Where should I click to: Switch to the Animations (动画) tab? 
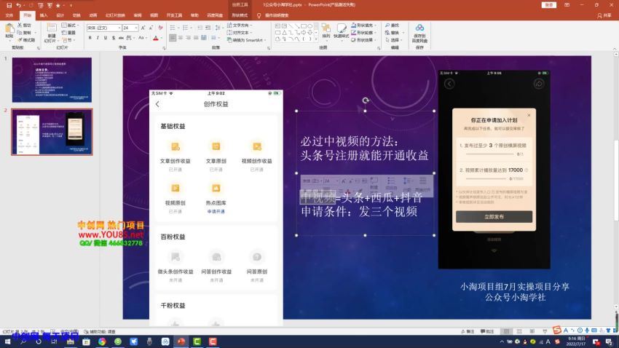pos(93,15)
